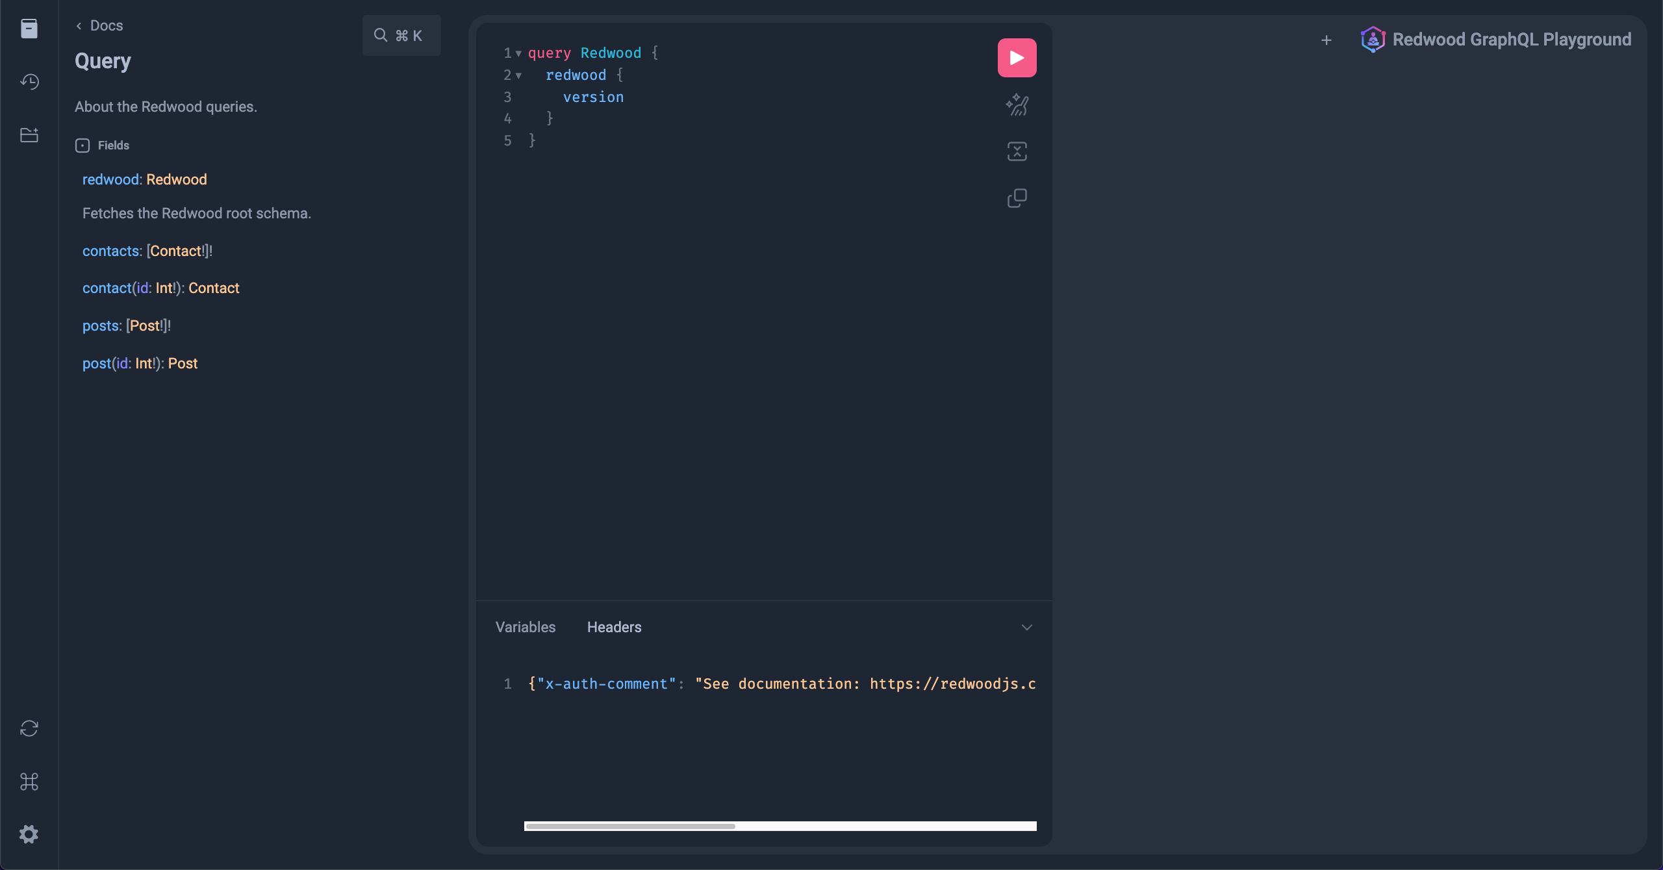Click the 'About the Redwood queries.' text
Screen dimensions: 1663x870
point(166,107)
